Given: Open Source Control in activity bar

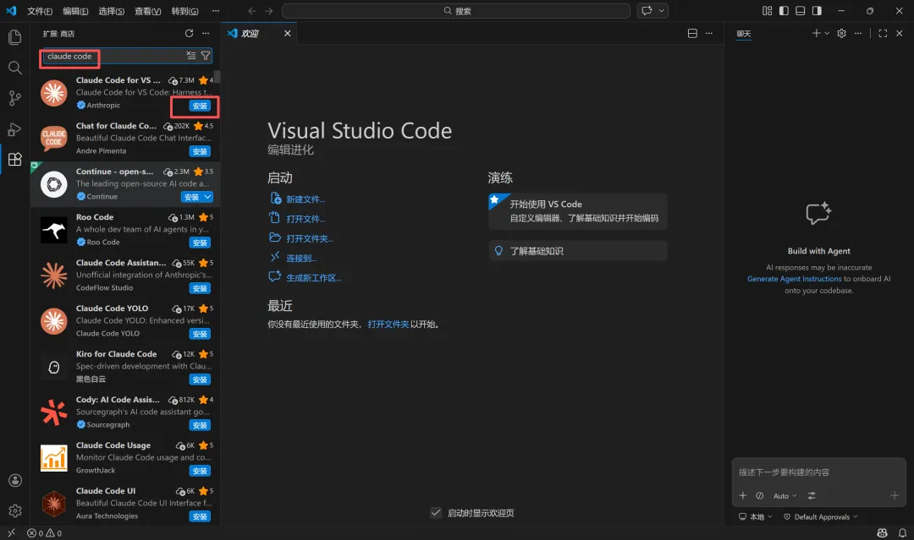Looking at the screenshot, I should pos(15,98).
